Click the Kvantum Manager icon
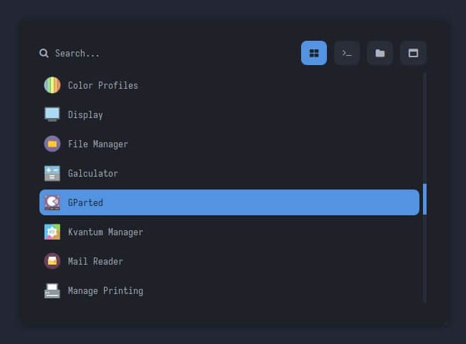 click(52, 232)
